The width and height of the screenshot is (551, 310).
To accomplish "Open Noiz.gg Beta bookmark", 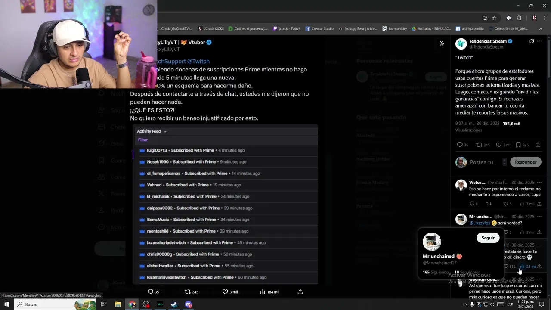I will pyautogui.click(x=357, y=29).
